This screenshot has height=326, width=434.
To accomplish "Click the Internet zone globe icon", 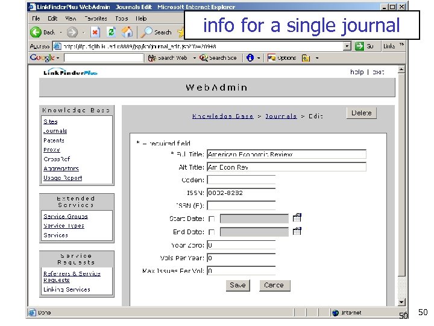I will click(336, 313).
